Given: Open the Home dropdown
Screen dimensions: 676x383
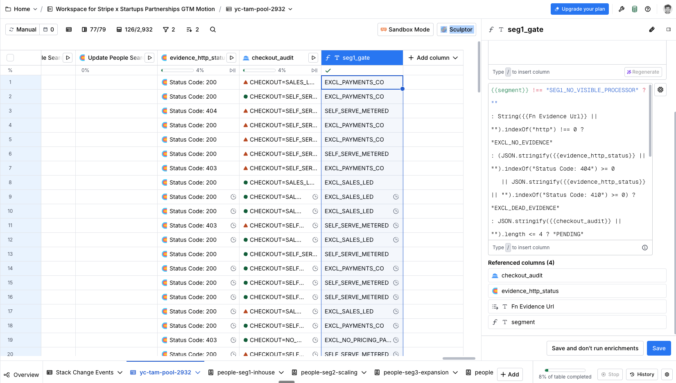Looking at the screenshot, I should [x=21, y=9].
